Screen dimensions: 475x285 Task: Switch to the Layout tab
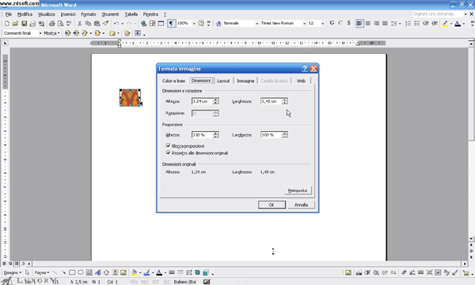pos(223,81)
